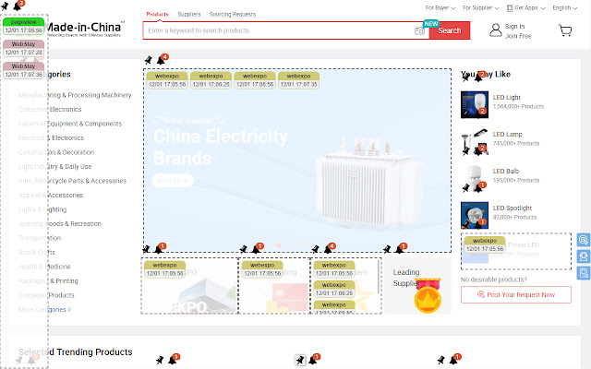Open Construction & Decoration category
This screenshot has height=369, width=591.
(56, 152)
